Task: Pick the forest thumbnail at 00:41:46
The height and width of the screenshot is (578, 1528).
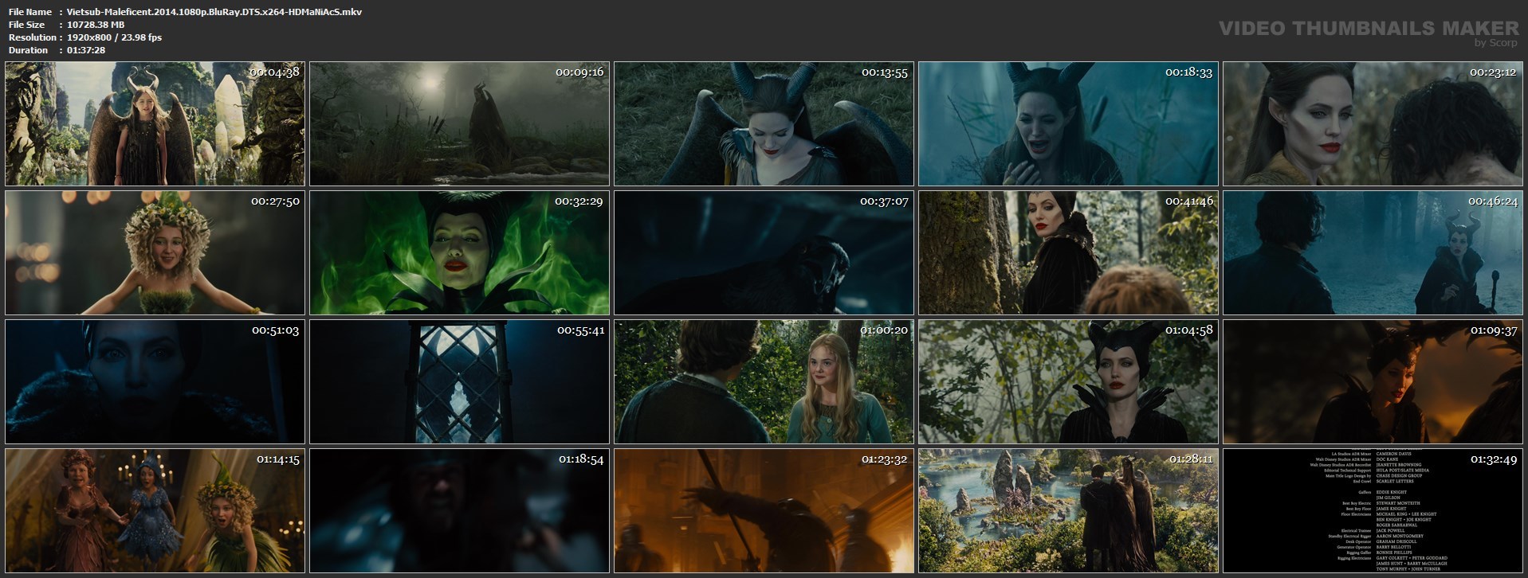Action: (x=1068, y=252)
